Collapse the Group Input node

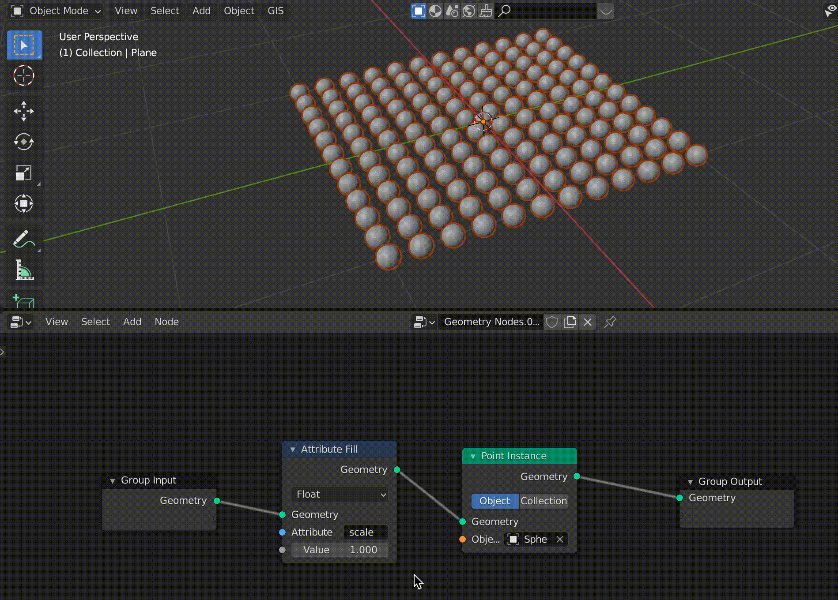[112, 480]
